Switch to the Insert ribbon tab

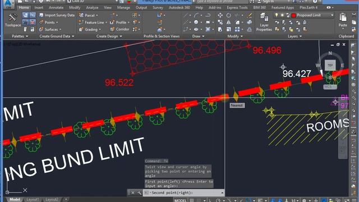(39, 7)
